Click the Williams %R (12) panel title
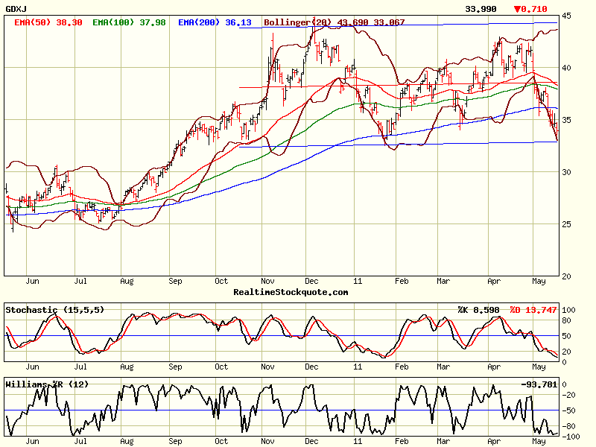Image resolution: width=596 pixels, height=447 pixels. click(47, 384)
